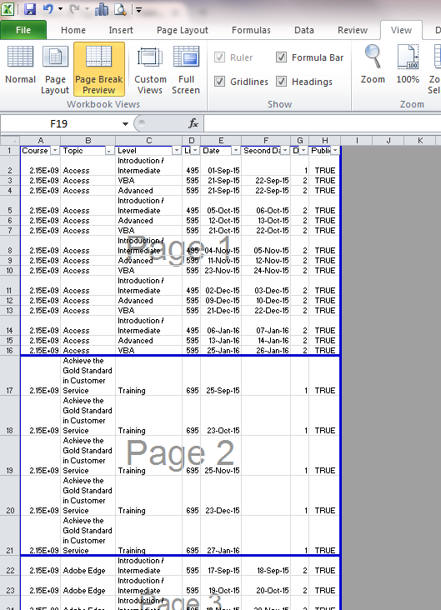Open the Level column filter dropdown
Image resolution: width=441 pixels, height=610 pixels.
pyautogui.click(x=177, y=151)
